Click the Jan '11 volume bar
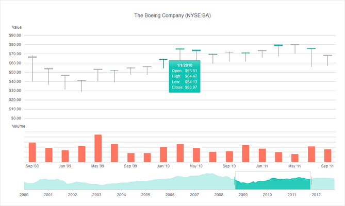This screenshot has height=206, width=345. (x=262, y=155)
